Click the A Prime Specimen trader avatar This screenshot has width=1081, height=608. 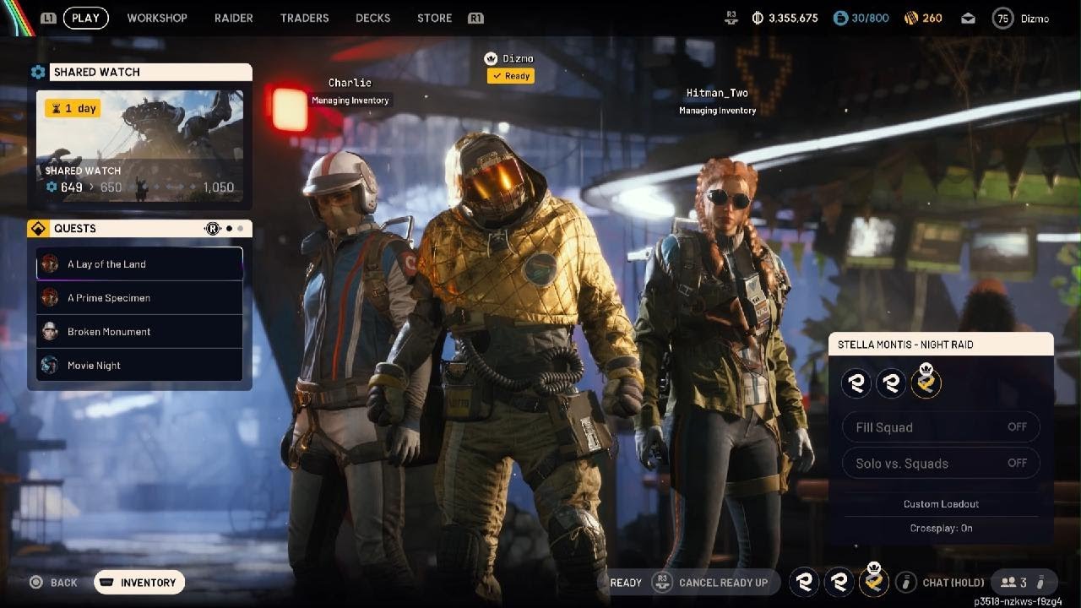pos(50,297)
